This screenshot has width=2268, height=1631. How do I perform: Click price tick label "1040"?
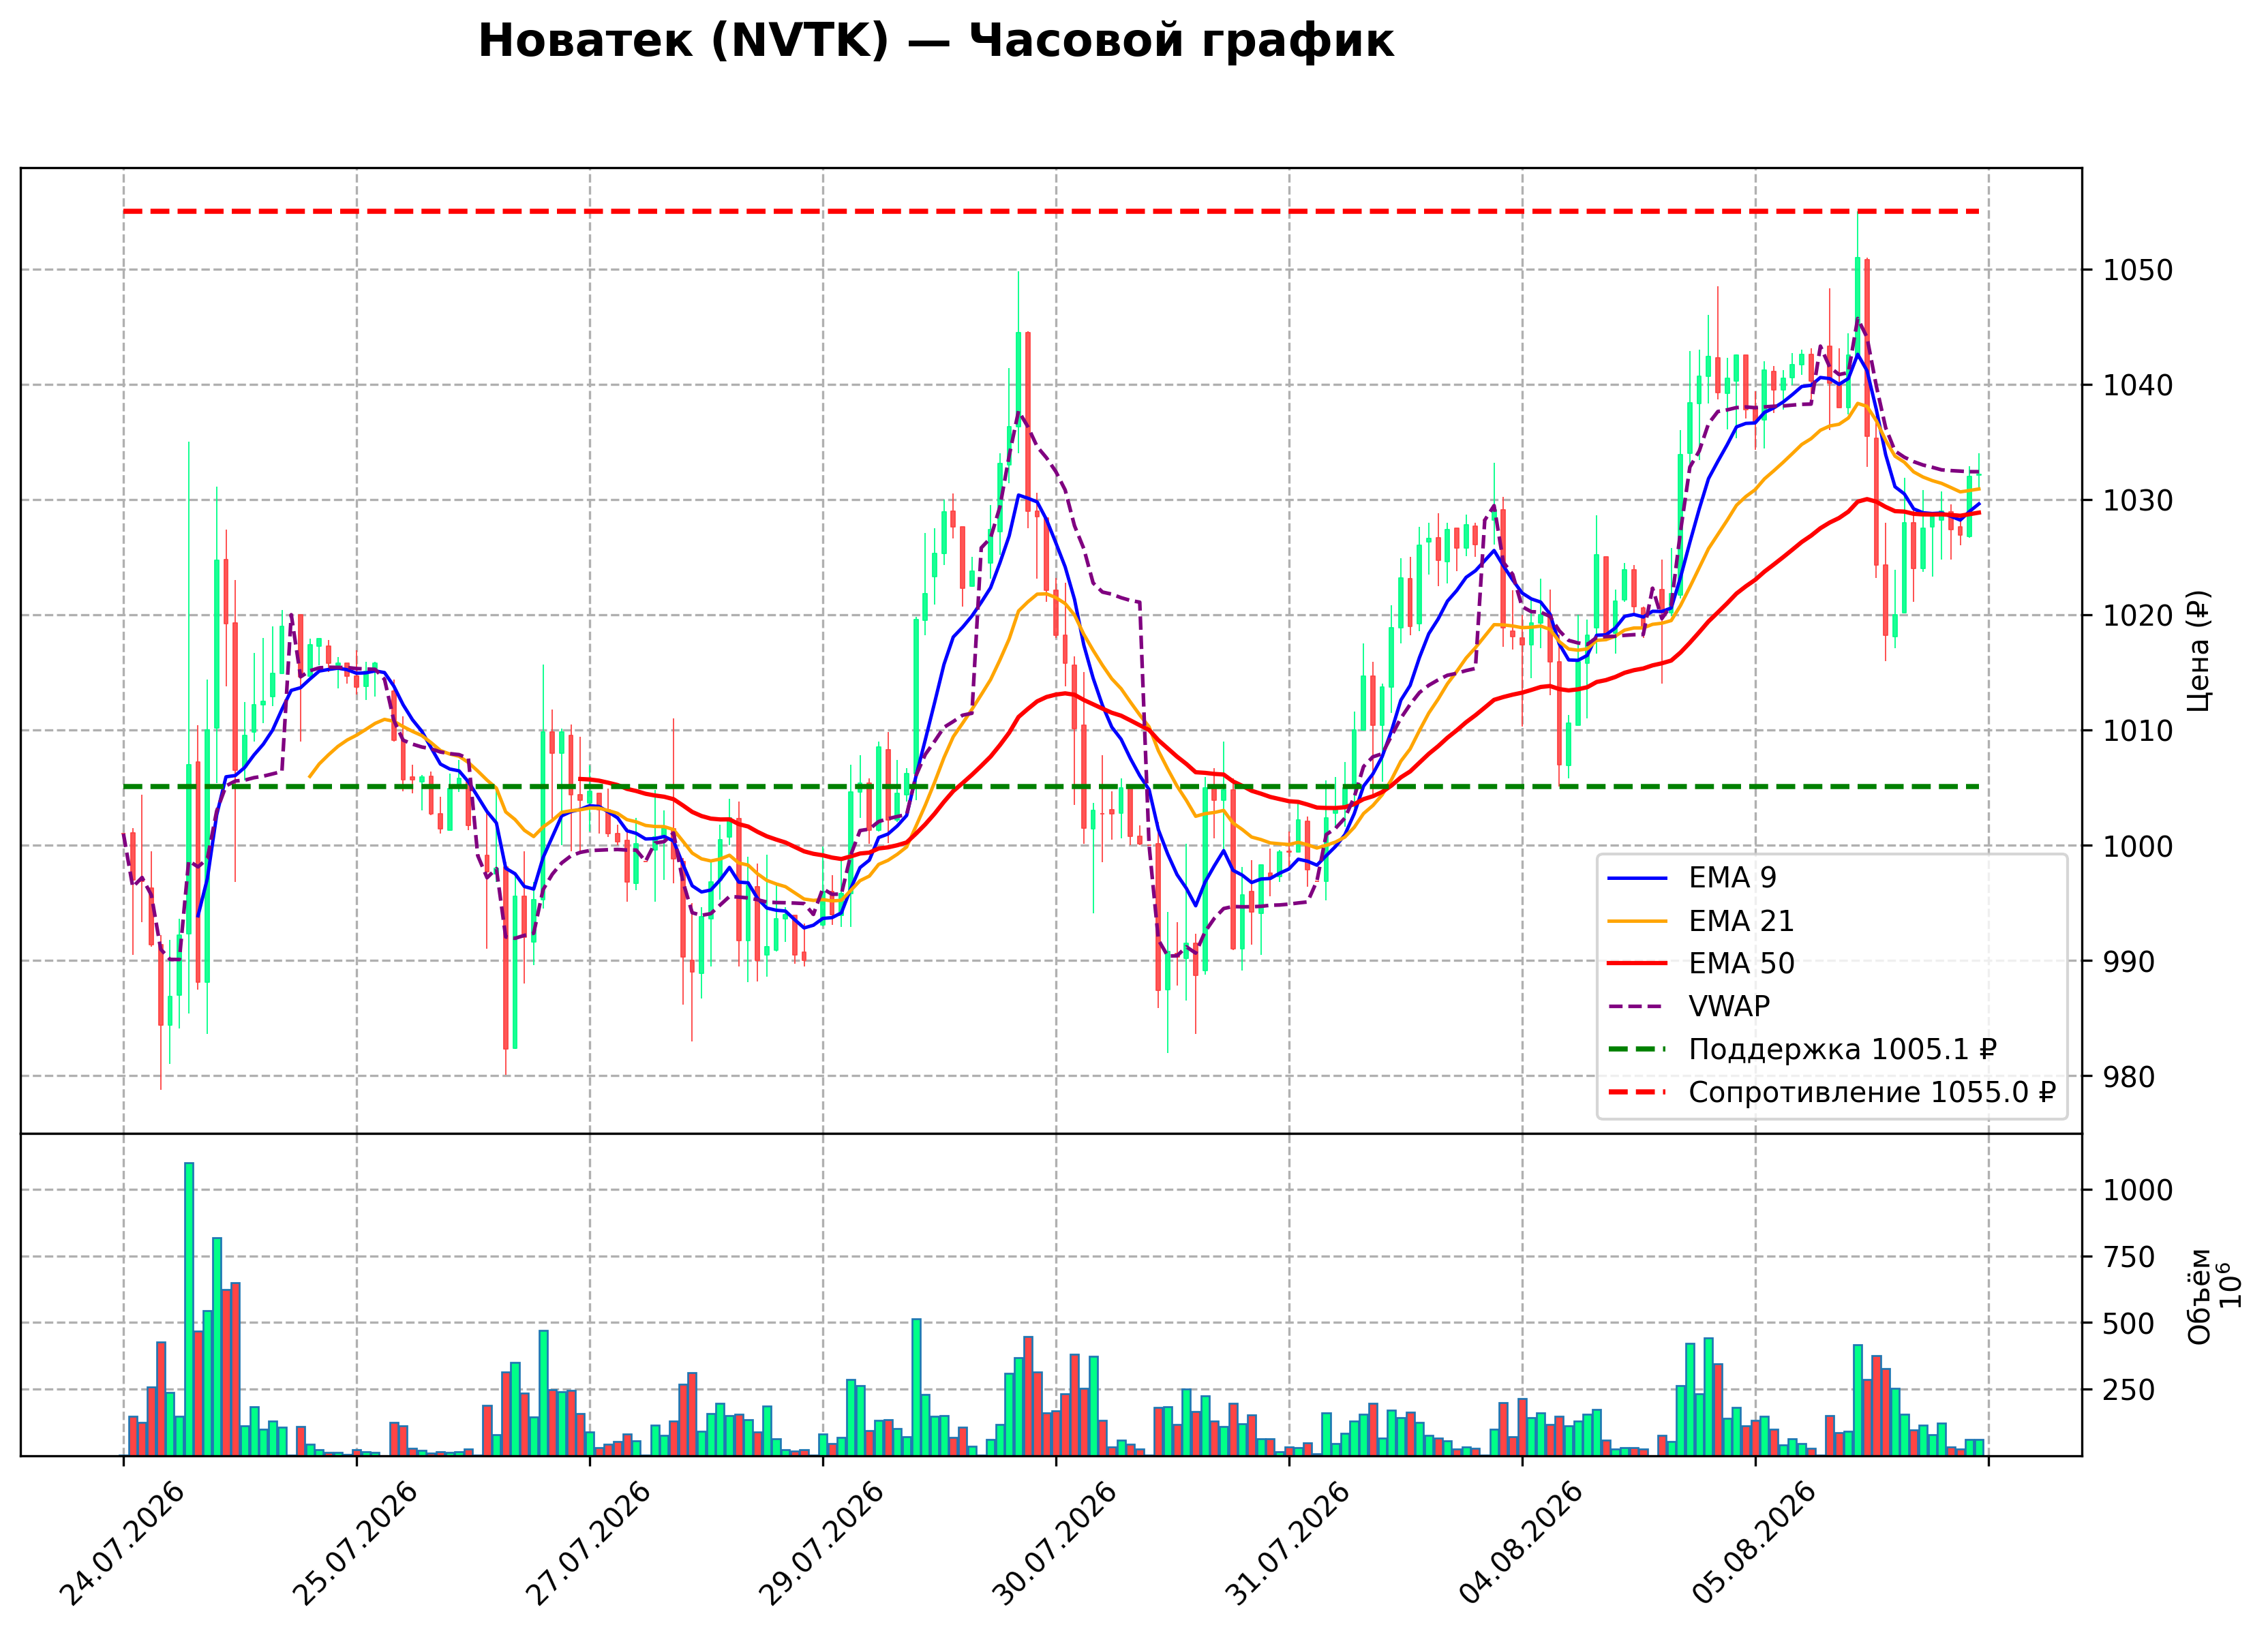tap(2138, 385)
